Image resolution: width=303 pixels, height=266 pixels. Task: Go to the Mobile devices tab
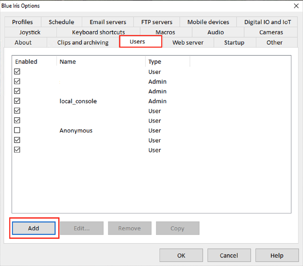tap(208, 22)
